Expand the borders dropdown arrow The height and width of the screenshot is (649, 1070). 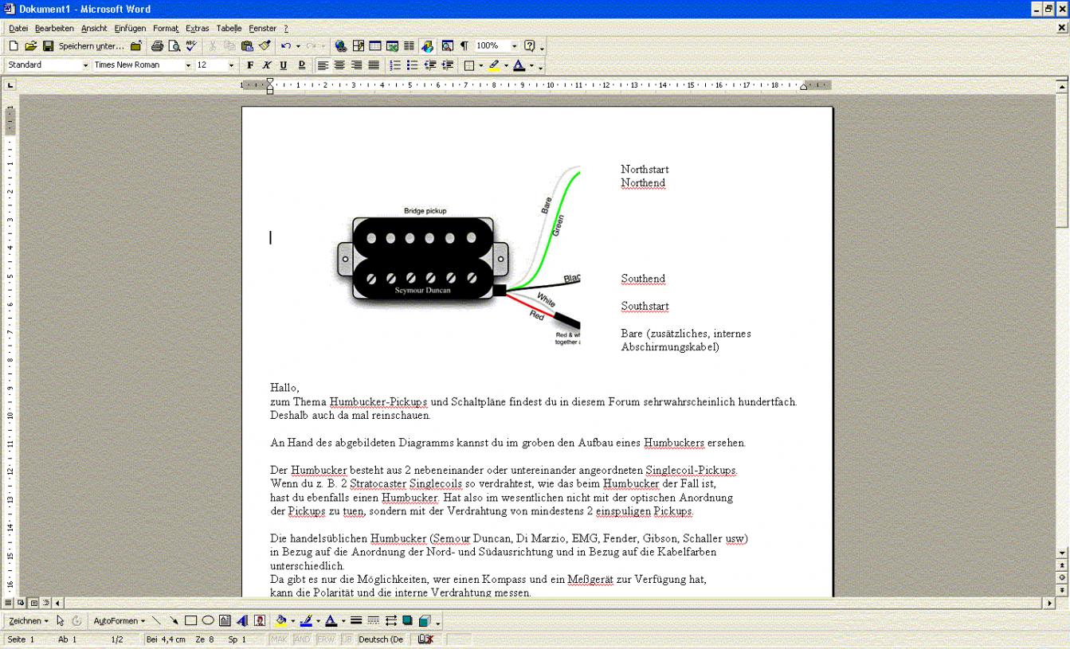tap(480, 65)
